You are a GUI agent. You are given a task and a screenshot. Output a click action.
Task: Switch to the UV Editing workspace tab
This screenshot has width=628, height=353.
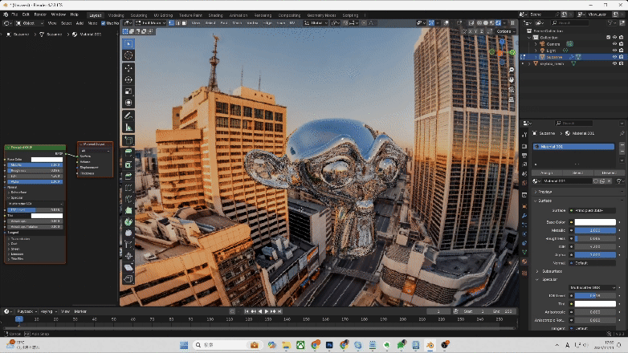[x=163, y=15]
